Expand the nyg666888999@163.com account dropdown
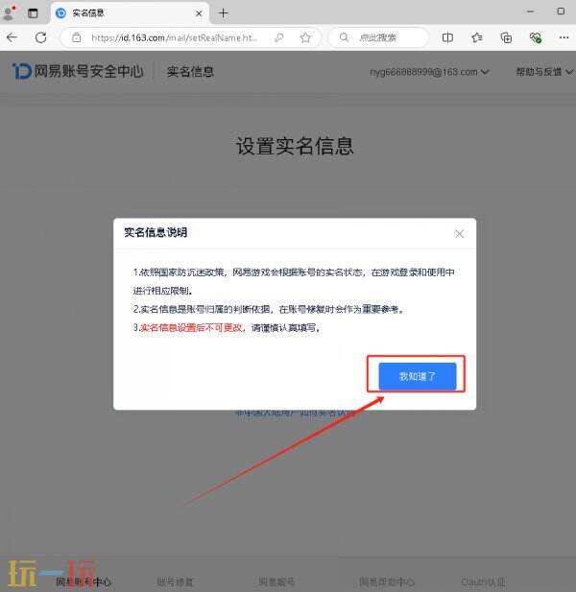 (x=429, y=72)
